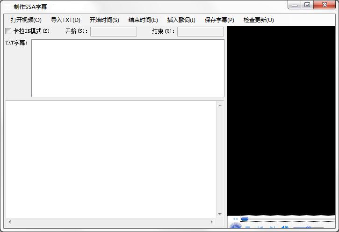Image resolution: width=339 pixels, height=232 pixels.
Task: Click the 开始(S) time input field
Action: 114,31
